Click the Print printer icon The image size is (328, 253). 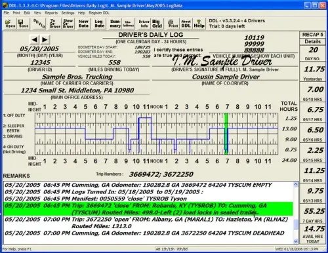click(x=173, y=24)
